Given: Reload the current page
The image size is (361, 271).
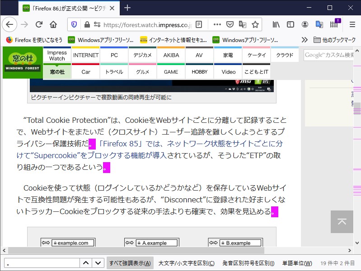Looking at the screenshot, I should click(39, 24).
